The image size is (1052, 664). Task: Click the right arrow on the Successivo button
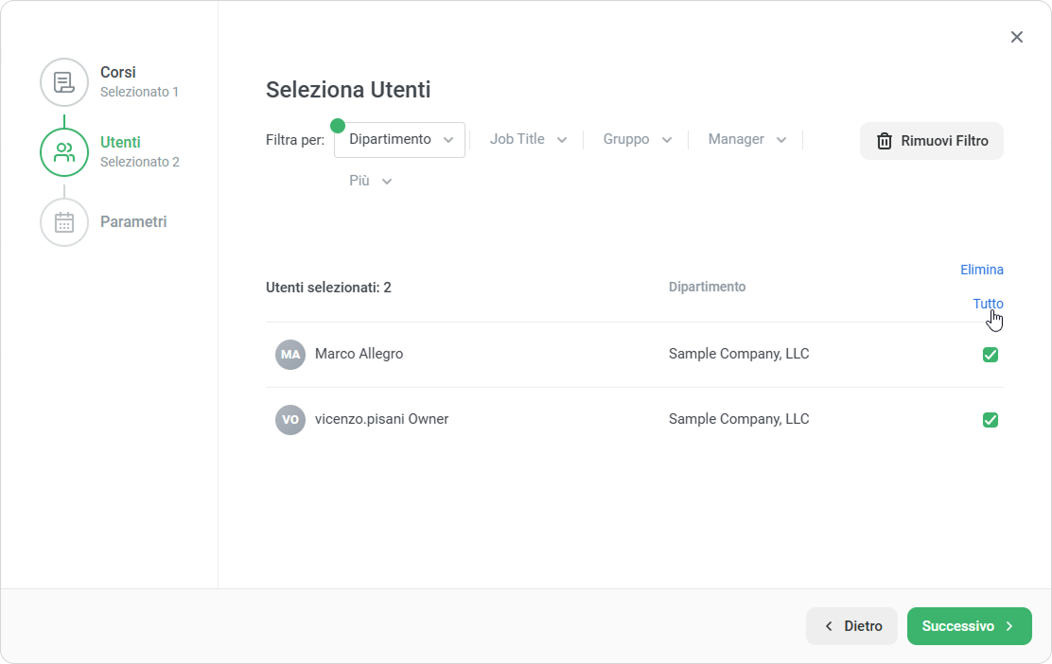[1009, 626]
